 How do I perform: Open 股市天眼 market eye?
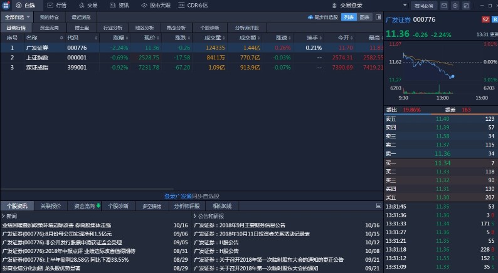(156, 6)
